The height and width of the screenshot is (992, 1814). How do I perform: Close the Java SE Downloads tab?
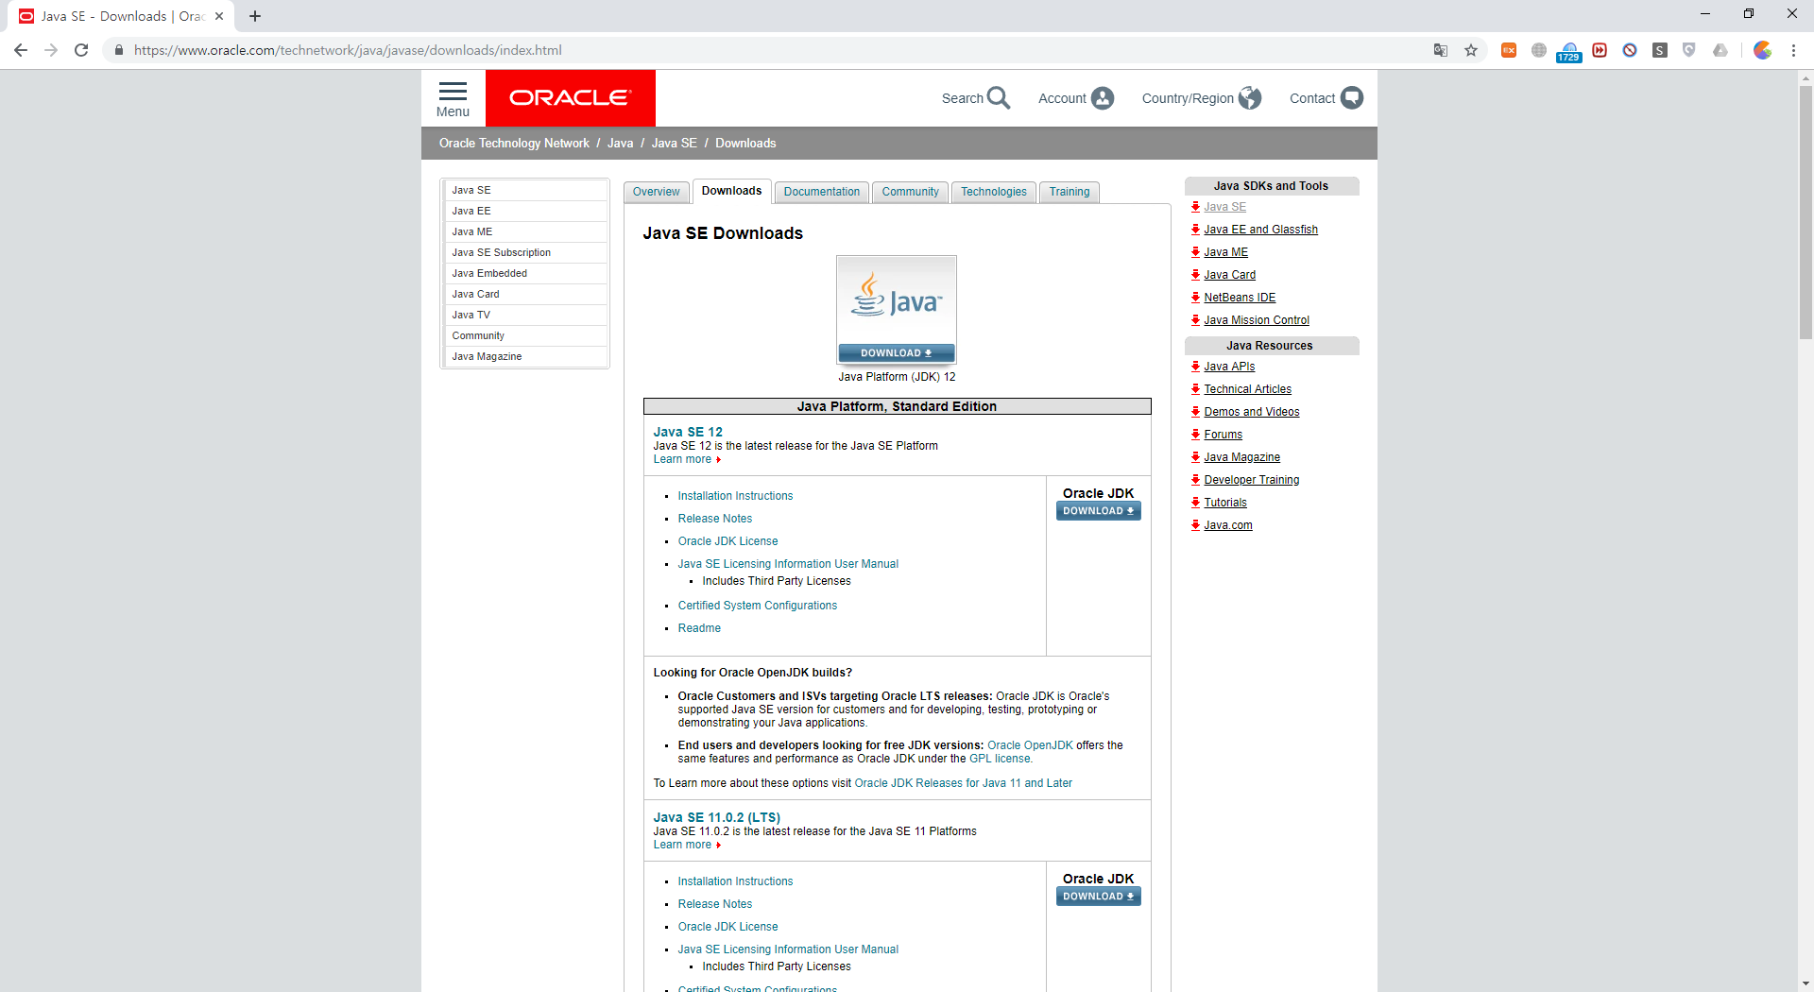(x=219, y=16)
